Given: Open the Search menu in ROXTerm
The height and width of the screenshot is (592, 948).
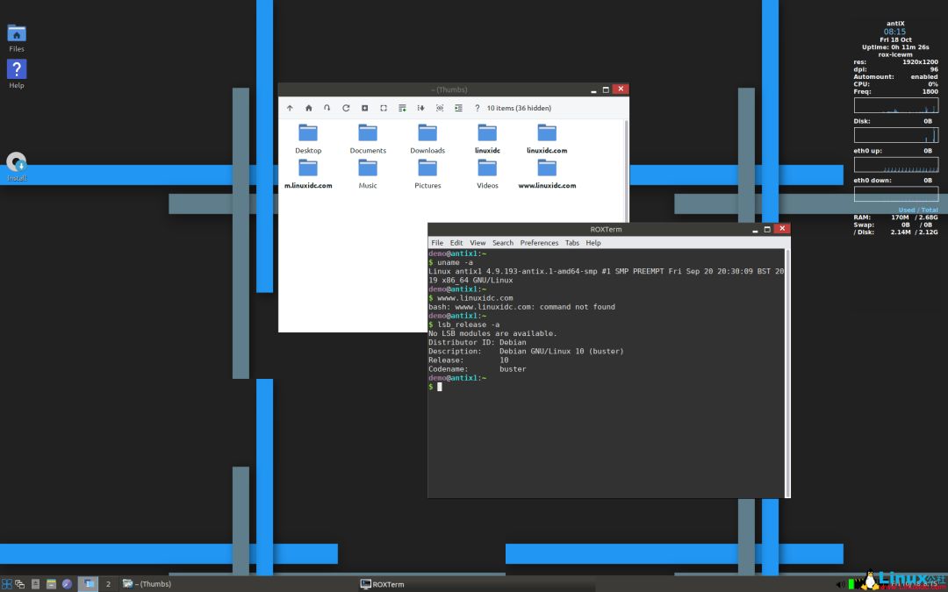Looking at the screenshot, I should pyautogui.click(x=502, y=243).
